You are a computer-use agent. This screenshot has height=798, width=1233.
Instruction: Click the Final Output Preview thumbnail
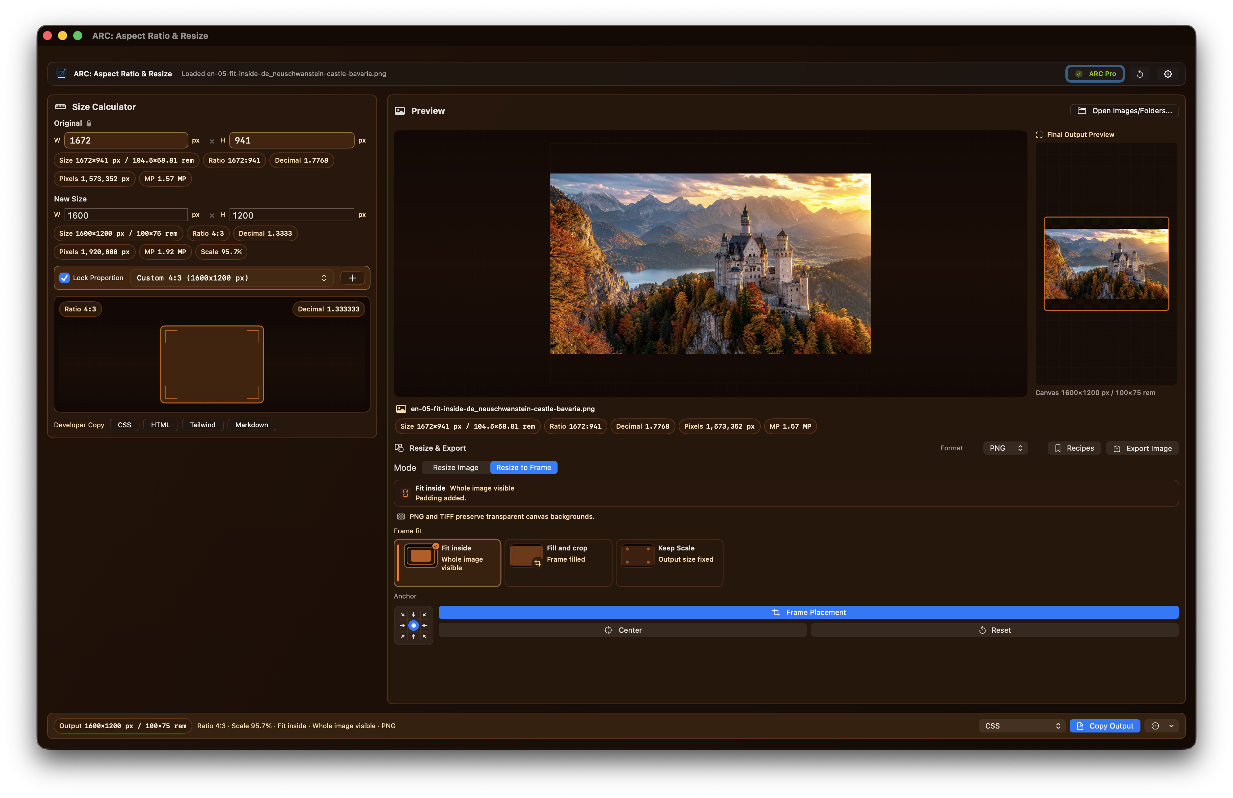pyautogui.click(x=1107, y=264)
